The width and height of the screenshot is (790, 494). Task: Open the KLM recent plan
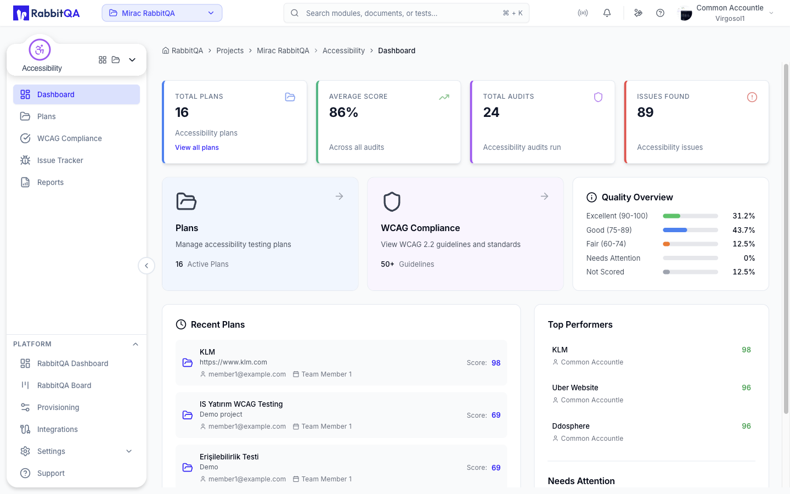pos(341,363)
